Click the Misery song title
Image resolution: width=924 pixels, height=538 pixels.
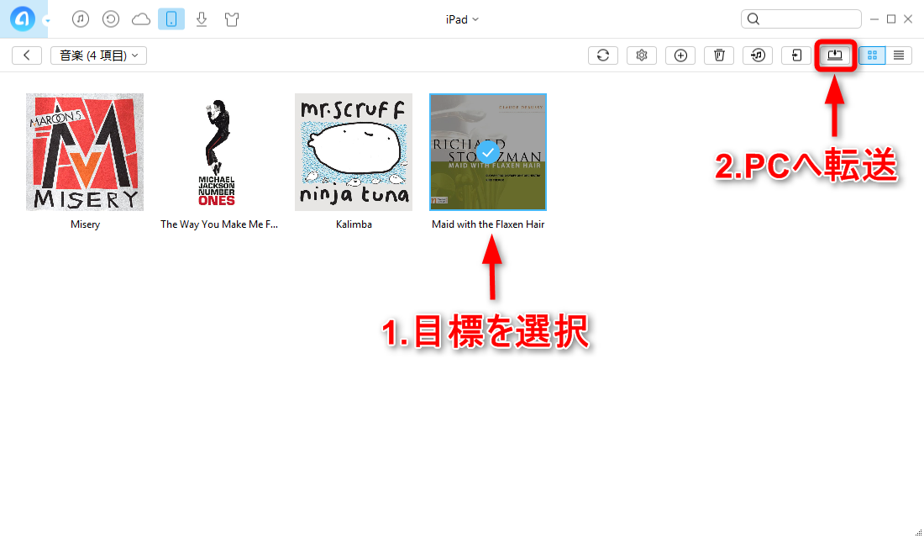point(85,224)
